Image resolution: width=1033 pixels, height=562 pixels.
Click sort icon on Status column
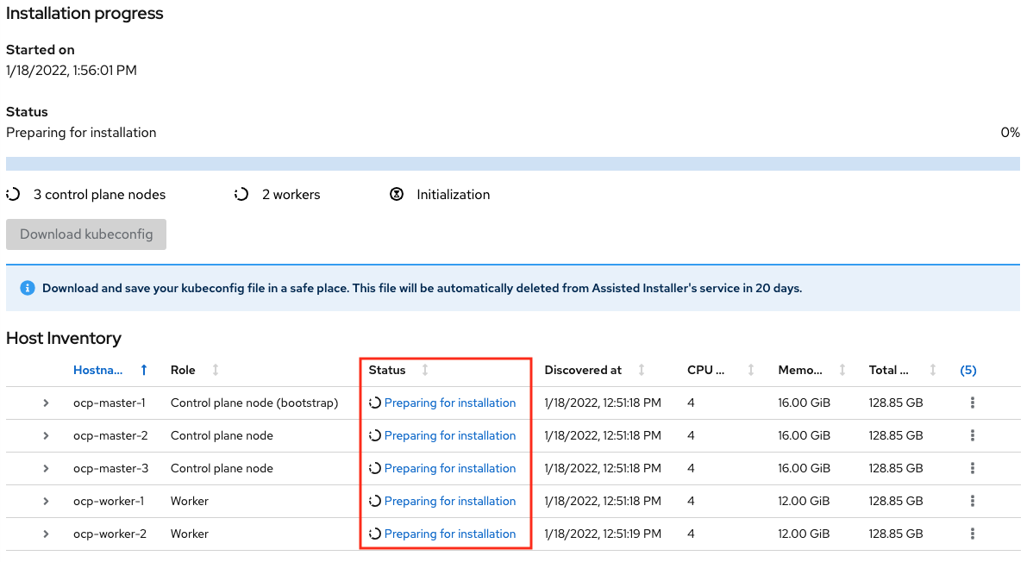424,370
